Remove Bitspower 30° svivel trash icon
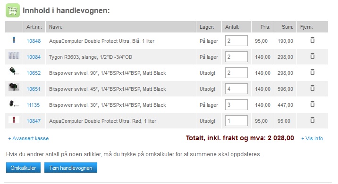 click(x=313, y=104)
